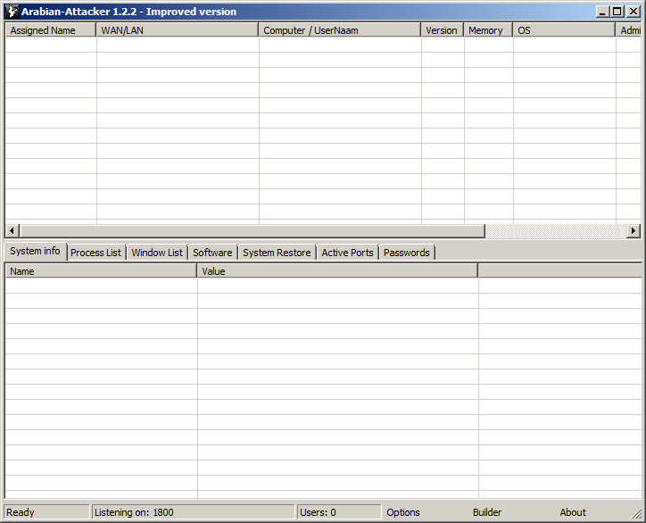This screenshot has width=646, height=523.
Task: Click the left arrow of the horizontal scrollbar
Action: pyautogui.click(x=12, y=231)
